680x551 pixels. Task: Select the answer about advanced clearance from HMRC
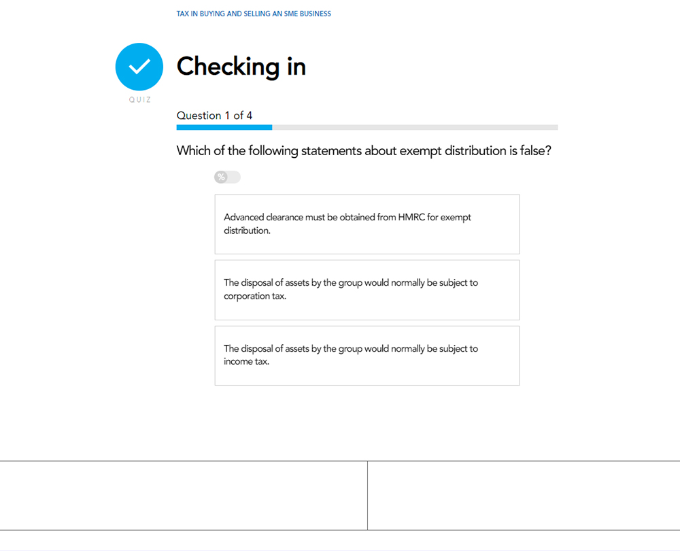[x=367, y=224]
